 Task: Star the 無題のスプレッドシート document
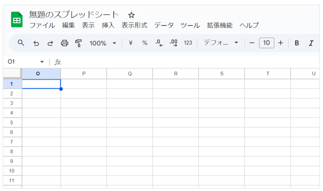coord(131,15)
